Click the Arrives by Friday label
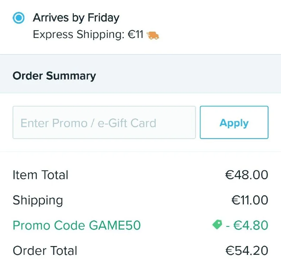Screen dimensions: 281x271 pos(76,18)
